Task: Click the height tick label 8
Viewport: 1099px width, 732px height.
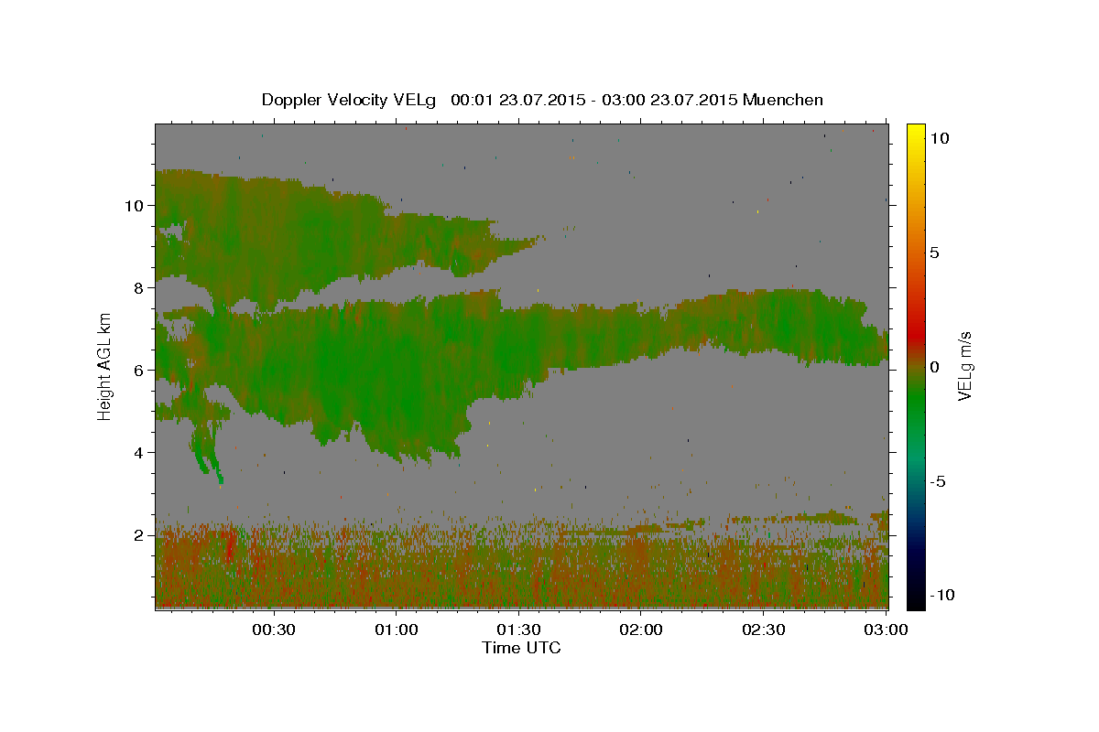Action: coord(136,287)
